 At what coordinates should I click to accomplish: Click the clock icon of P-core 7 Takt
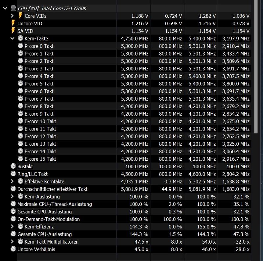20,99
